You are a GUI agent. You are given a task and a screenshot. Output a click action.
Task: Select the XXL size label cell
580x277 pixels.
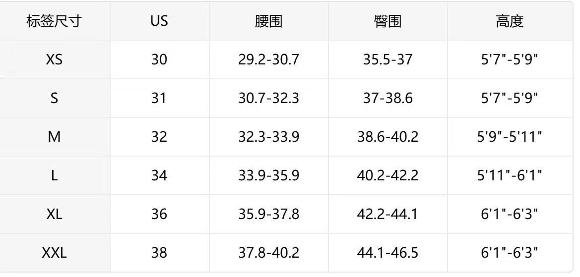pyautogui.click(x=54, y=253)
